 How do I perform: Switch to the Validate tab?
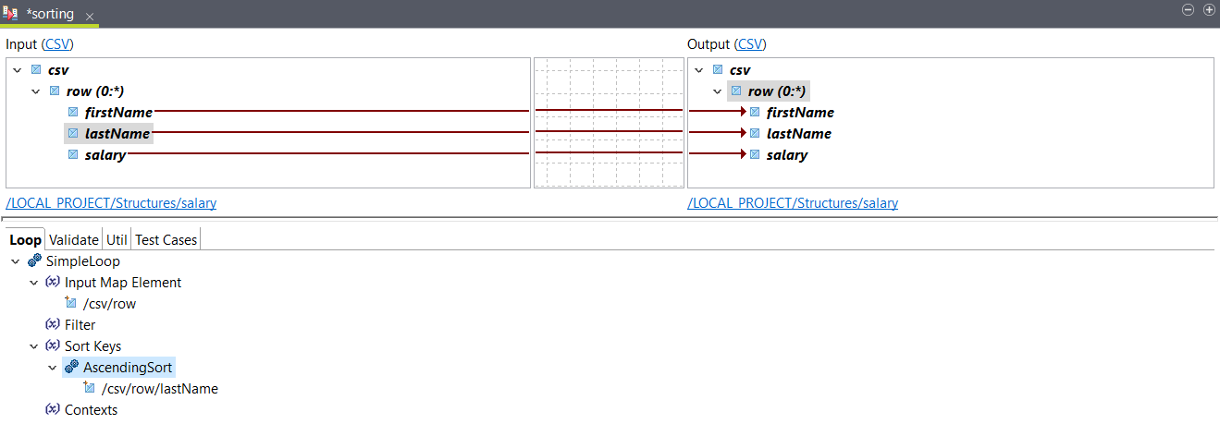(x=73, y=240)
